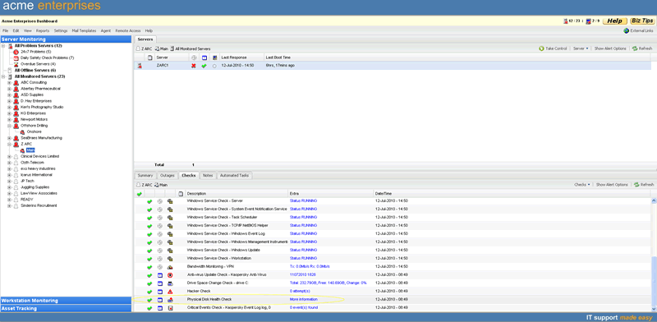Select the SeaBraes Manufacturing client
The width and height of the screenshot is (657, 322).
click(x=42, y=138)
